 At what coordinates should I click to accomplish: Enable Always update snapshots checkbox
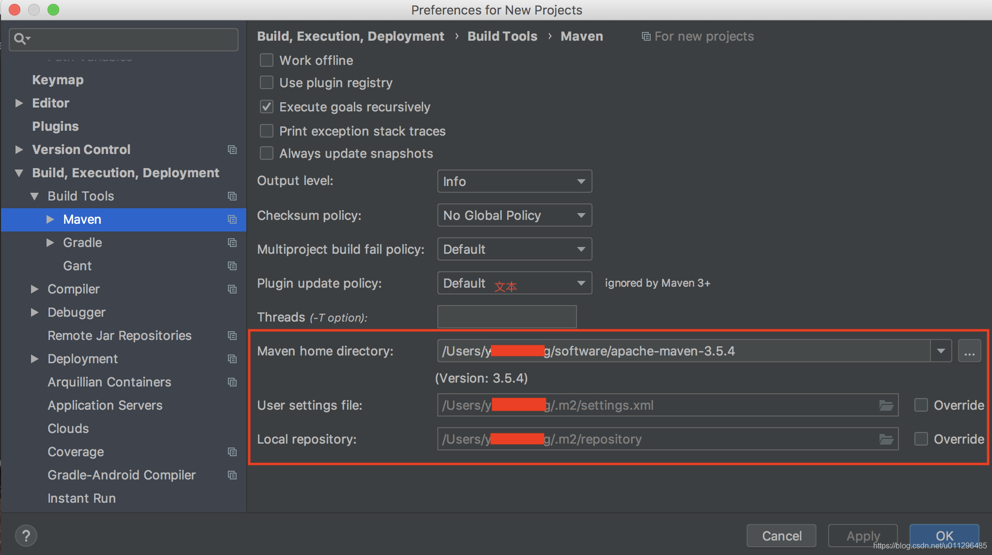267,153
